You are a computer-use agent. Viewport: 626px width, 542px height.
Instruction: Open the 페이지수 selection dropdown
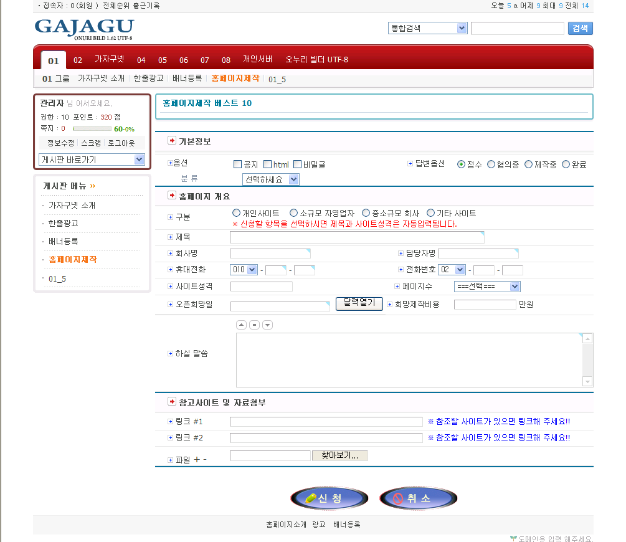point(486,286)
